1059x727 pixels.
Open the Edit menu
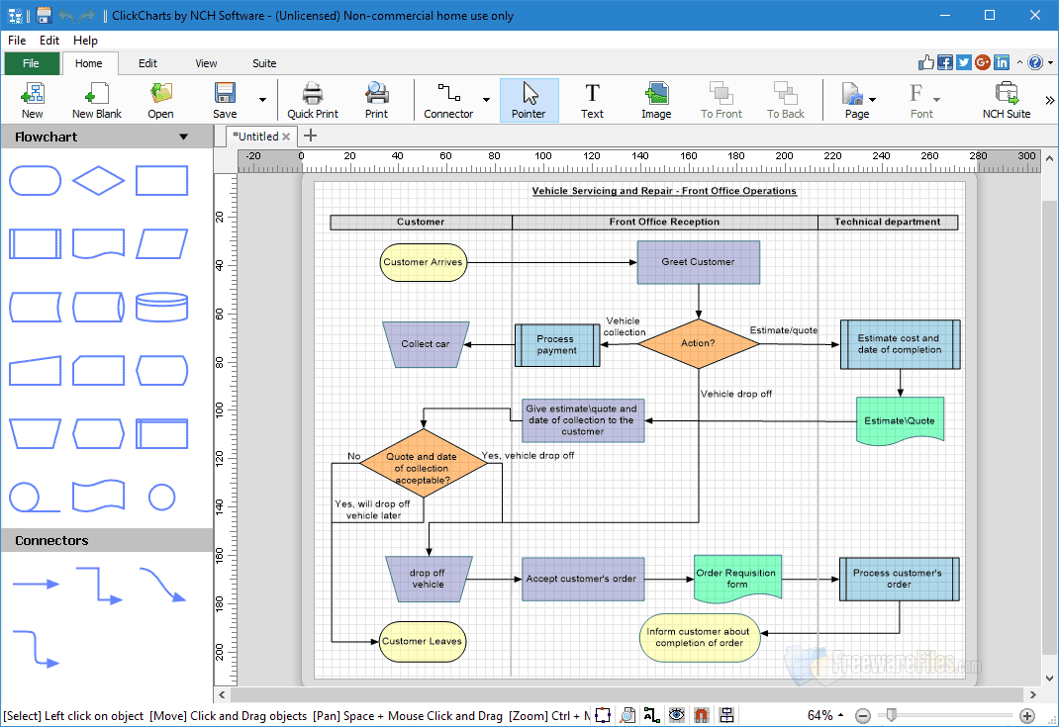point(48,41)
